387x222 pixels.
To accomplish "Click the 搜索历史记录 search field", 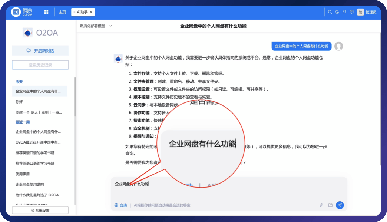I will tap(40, 64).
